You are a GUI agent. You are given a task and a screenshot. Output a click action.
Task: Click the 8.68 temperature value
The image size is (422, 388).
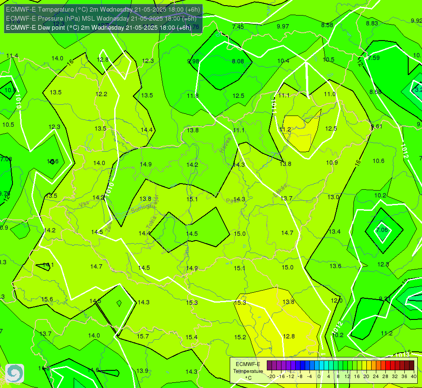(375, 92)
